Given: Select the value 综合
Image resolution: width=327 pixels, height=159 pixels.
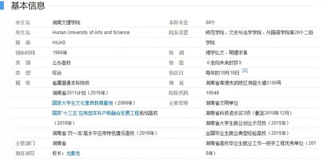Looking at the screenshot, I should (x=57, y=73).
